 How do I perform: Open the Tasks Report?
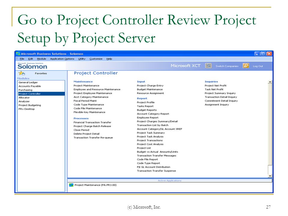pyautogui.click(x=145, y=106)
